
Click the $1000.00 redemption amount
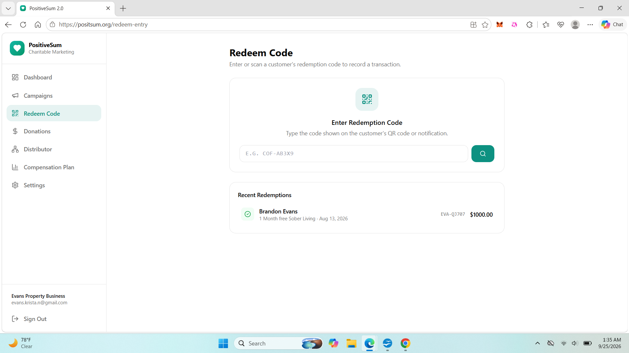(481, 214)
